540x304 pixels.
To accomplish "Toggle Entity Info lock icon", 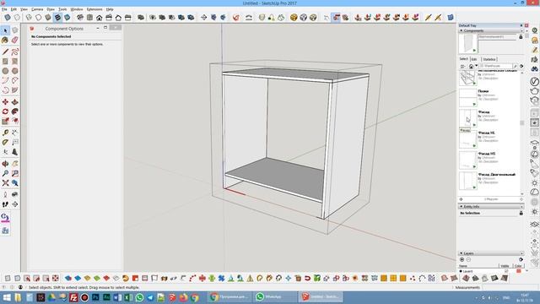I will pos(521,213).
